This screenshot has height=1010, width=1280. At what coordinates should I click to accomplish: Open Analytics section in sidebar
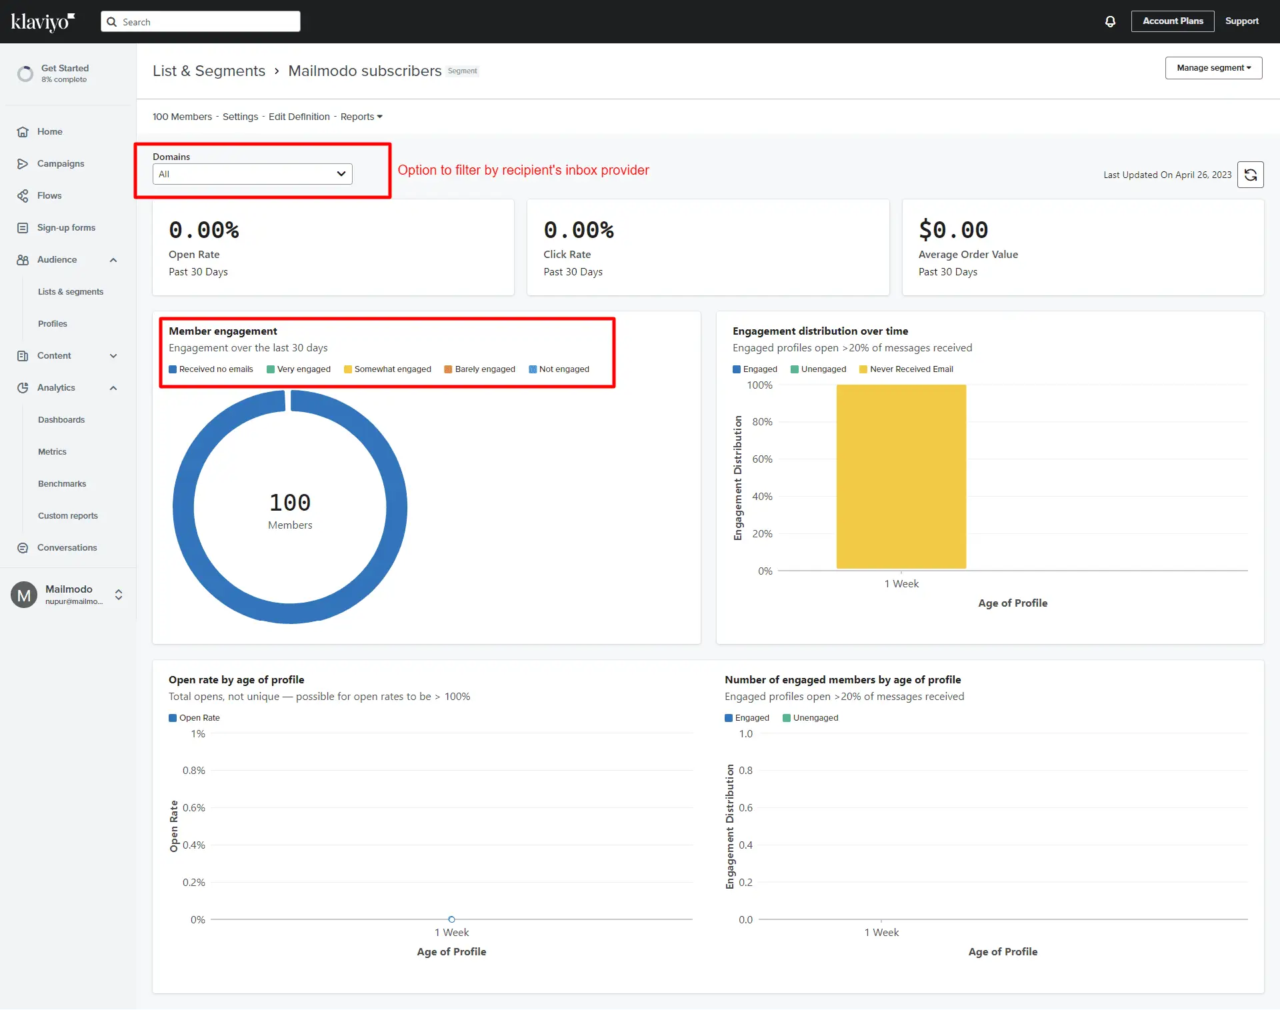(56, 387)
